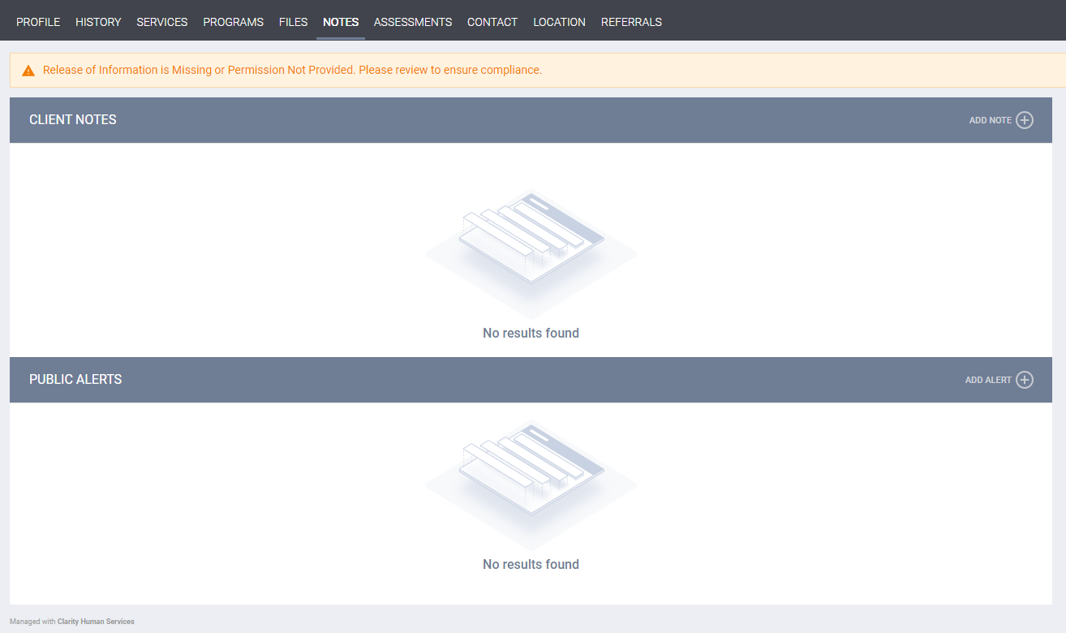Click the plus icon beside Add Alert
The width and height of the screenshot is (1066, 633).
pyautogui.click(x=1025, y=380)
